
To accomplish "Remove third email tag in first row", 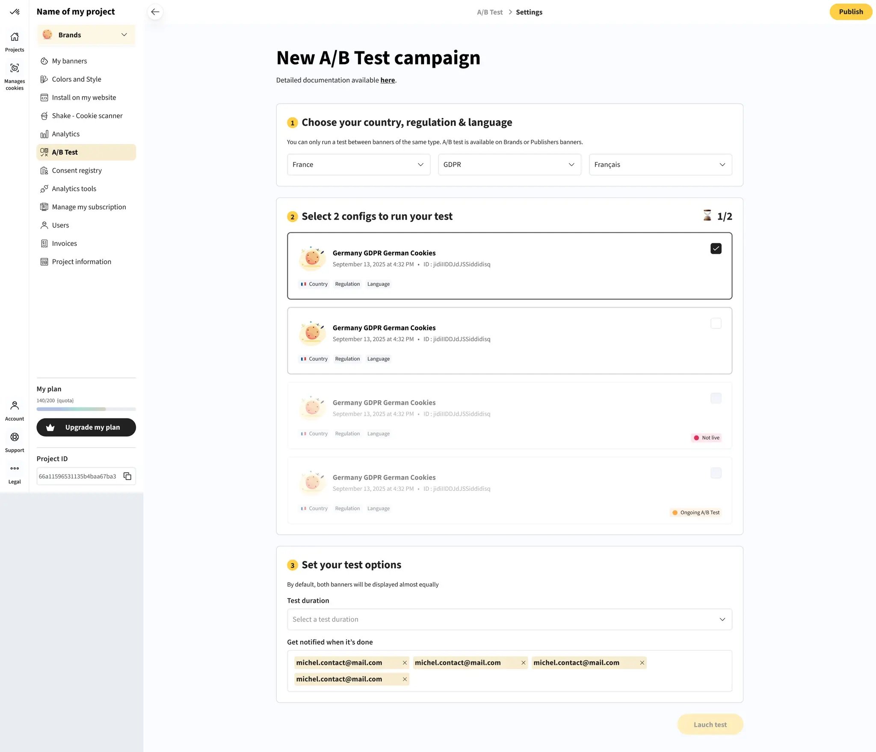I will (x=642, y=663).
